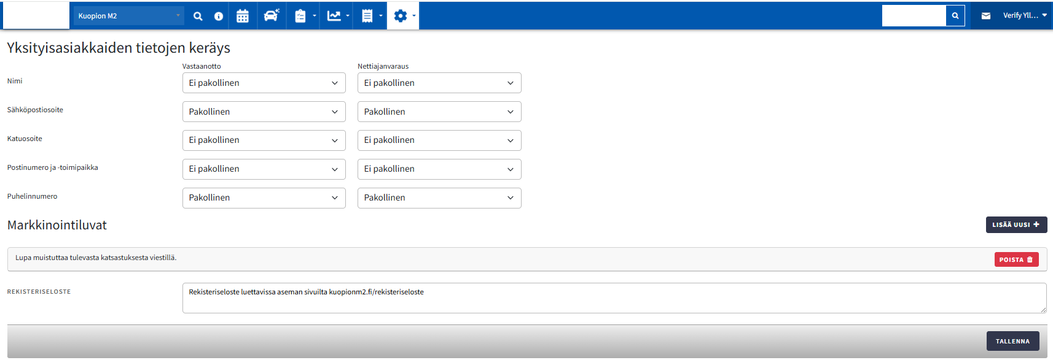
Task: Click the Lisää uusi button
Action: [1016, 224]
